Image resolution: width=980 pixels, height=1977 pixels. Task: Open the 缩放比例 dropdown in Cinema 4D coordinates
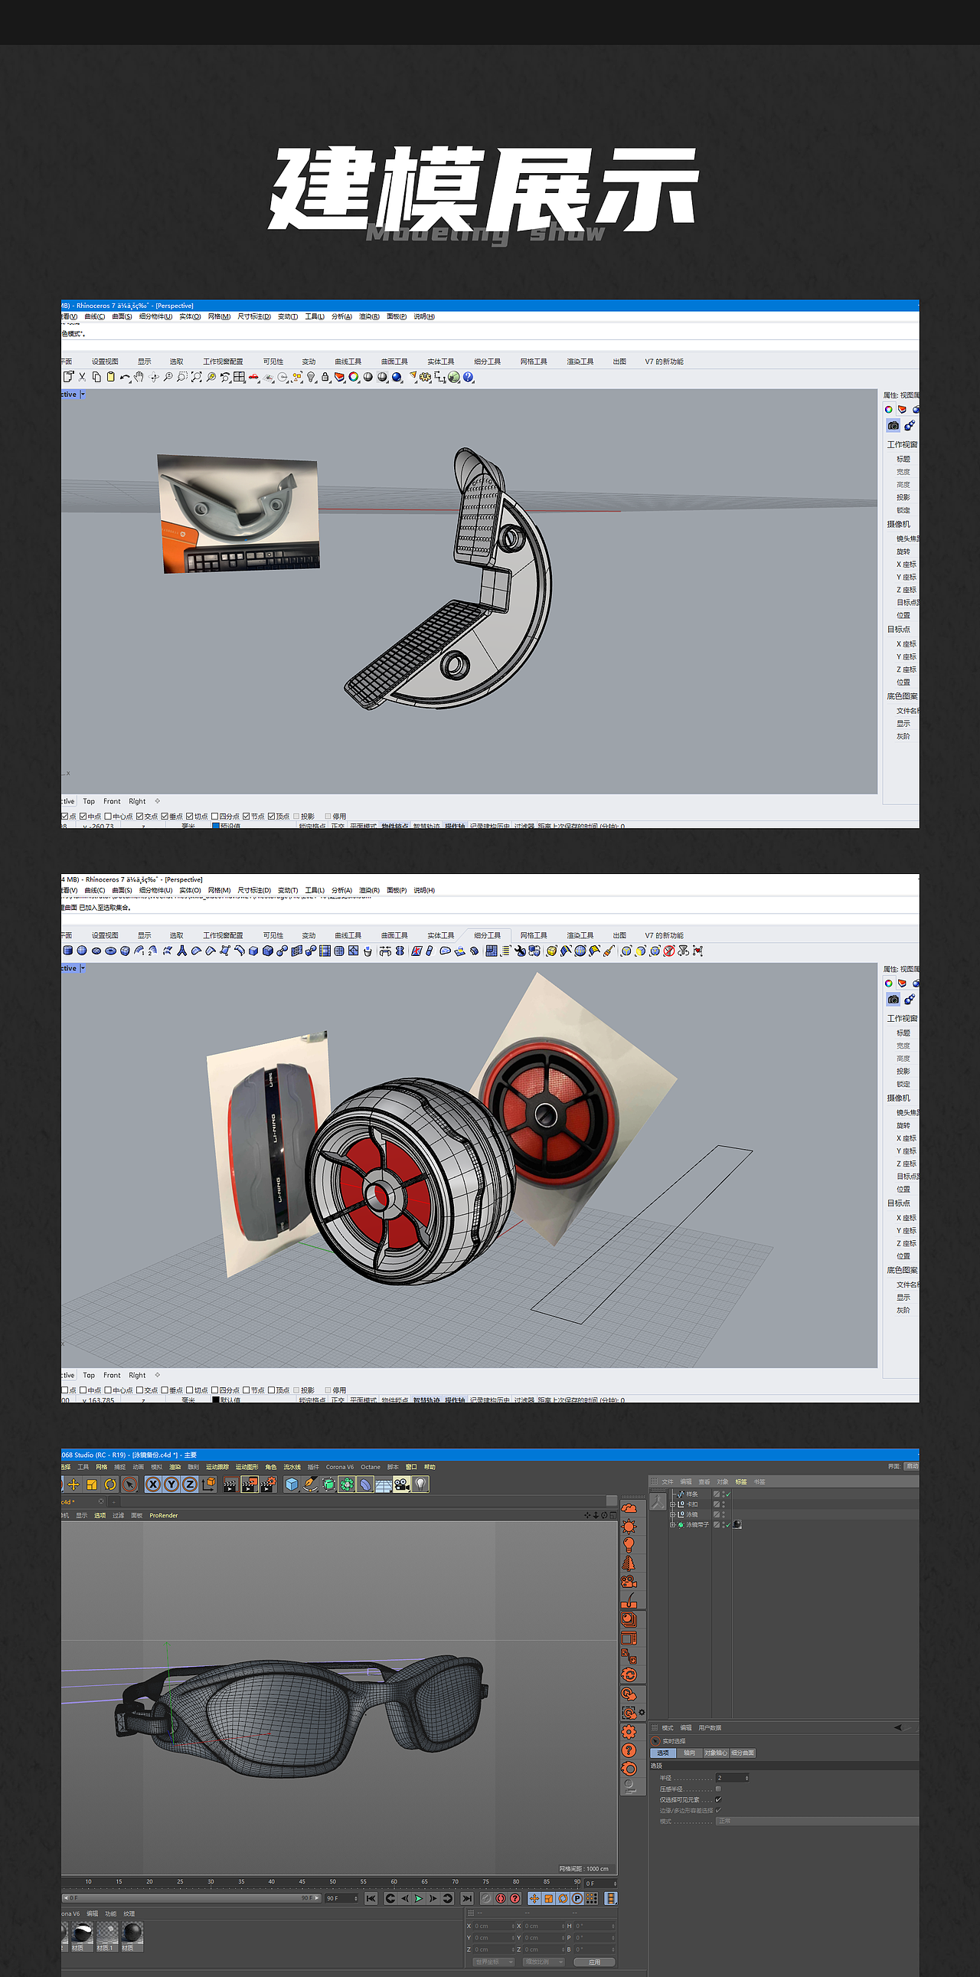pos(542,1962)
